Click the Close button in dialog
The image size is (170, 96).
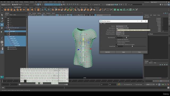tap(139, 52)
